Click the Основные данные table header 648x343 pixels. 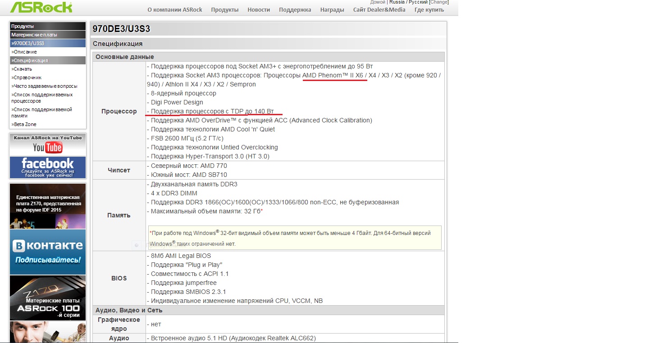[125, 57]
